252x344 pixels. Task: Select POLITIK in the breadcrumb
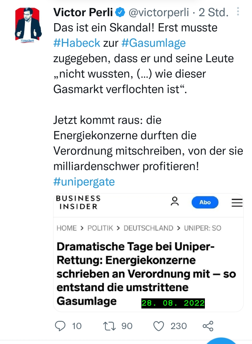[100, 228]
